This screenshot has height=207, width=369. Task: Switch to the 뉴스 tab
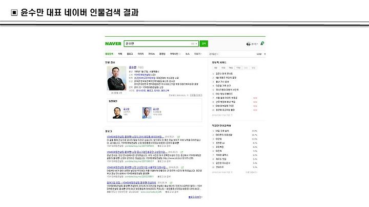pyautogui.click(x=188, y=54)
